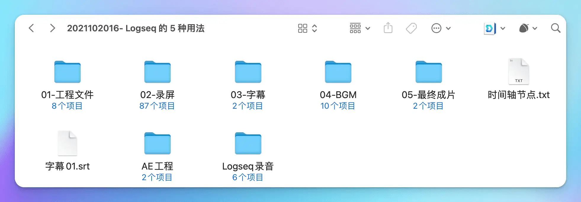The image size is (581, 202).
Task: Click the dark acorn toolbar icon
Action: [x=524, y=28]
